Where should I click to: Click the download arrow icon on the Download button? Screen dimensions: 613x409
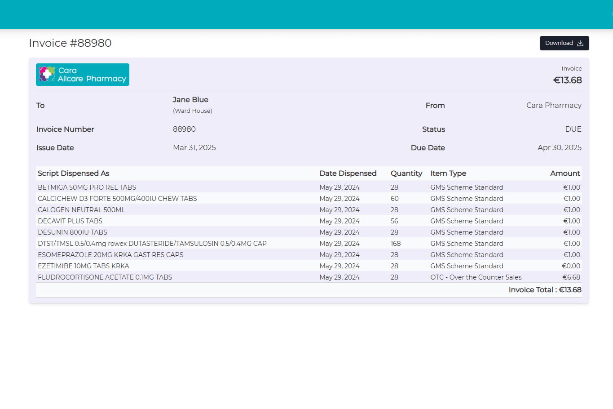coord(579,43)
